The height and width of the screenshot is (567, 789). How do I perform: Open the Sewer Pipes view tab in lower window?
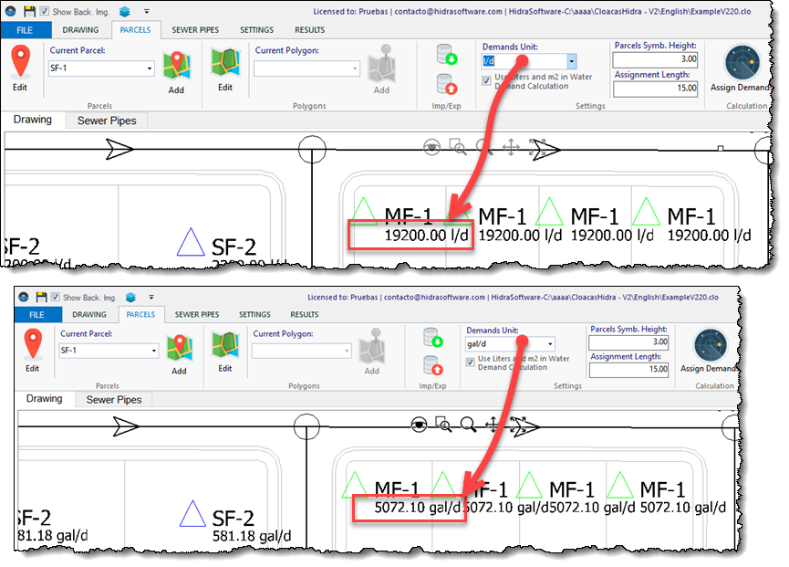click(x=115, y=400)
